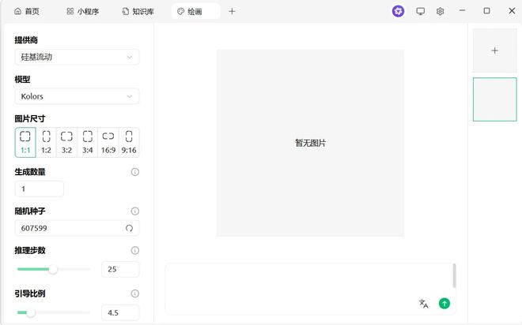This screenshot has height=325, width=522.
Task: Click the translate icon in prompt box
Action: 424,304
